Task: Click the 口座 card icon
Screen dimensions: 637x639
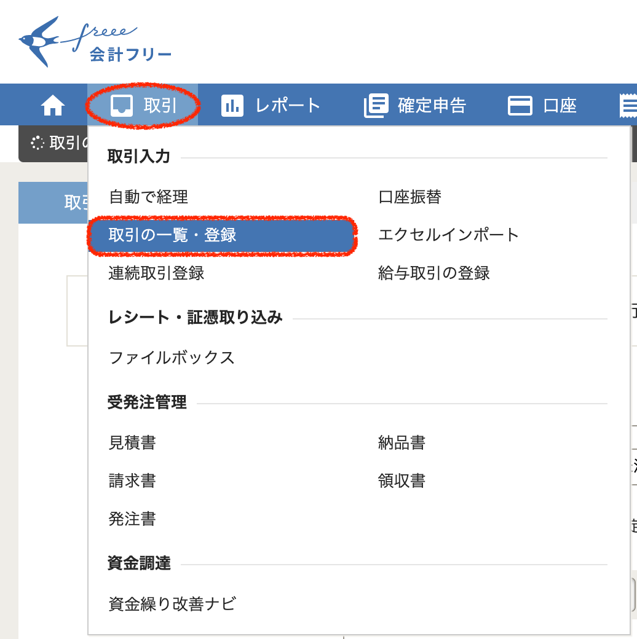Action: tap(520, 106)
